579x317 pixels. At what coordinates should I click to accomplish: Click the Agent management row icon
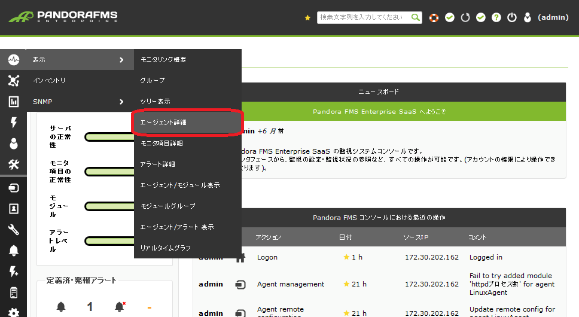click(240, 285)
